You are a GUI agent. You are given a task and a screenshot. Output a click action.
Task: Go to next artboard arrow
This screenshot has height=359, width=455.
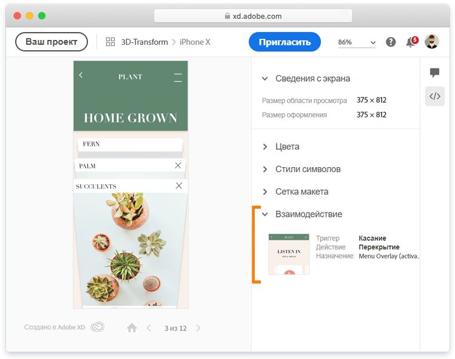point(198,328)
